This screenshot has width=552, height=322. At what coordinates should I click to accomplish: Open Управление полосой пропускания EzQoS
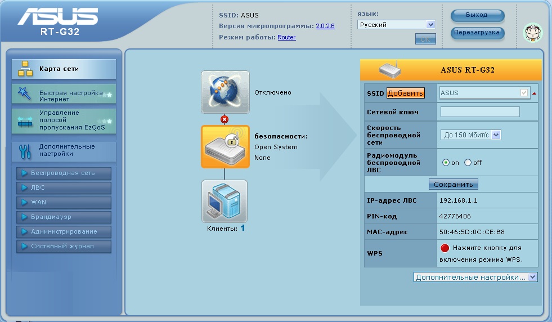pos(64,121)
